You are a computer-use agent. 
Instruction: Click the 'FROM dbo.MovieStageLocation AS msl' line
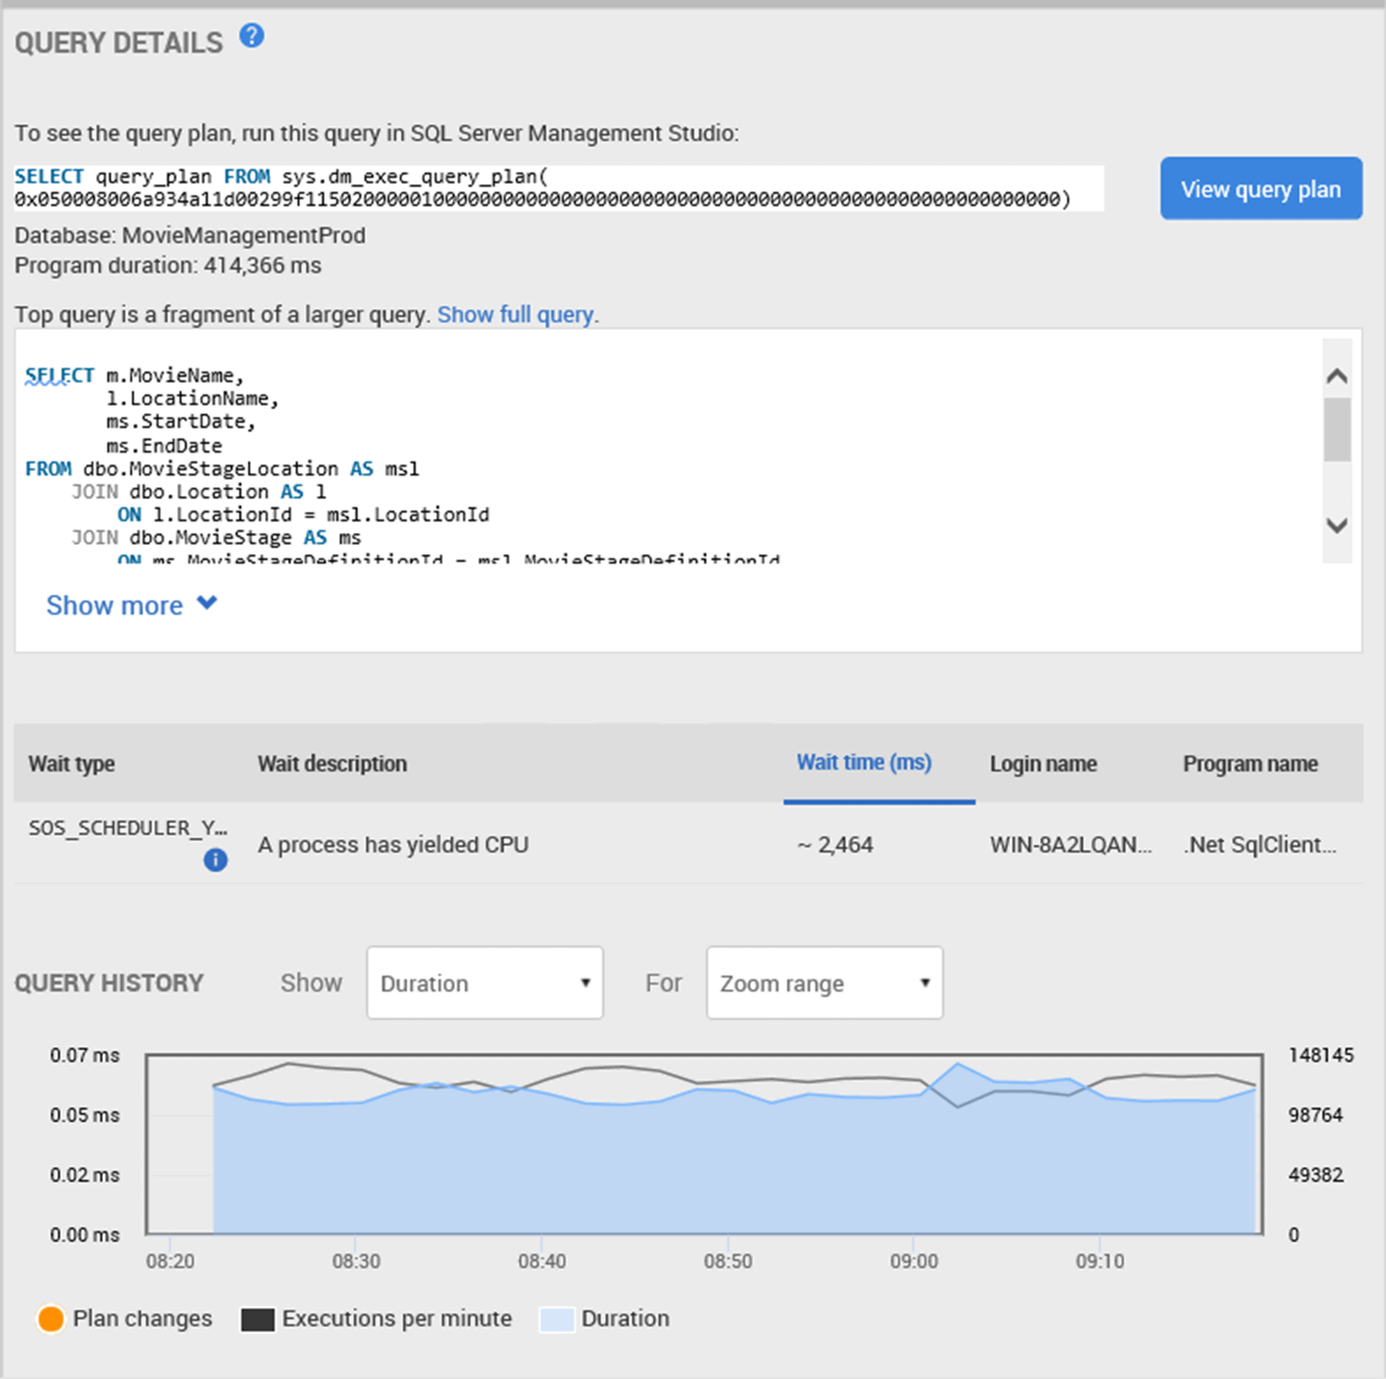pyautogui.click(x=222, y=468)
